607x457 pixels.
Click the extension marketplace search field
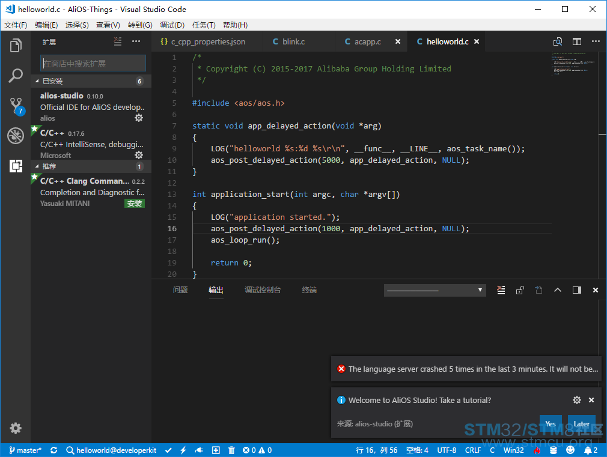[x=93, y=63]
